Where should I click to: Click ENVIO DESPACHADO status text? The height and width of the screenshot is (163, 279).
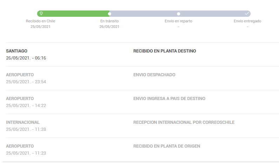point(154,75)
